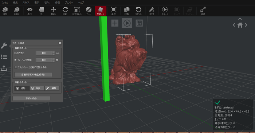Open the スライス (Slice) menu
The width and height of the screenshot is (255, 133).
pos(26,3)
